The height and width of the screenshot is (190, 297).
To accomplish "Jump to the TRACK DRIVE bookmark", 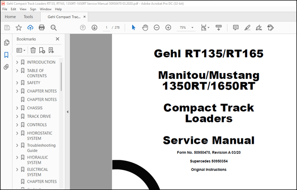I will point(39,116).
